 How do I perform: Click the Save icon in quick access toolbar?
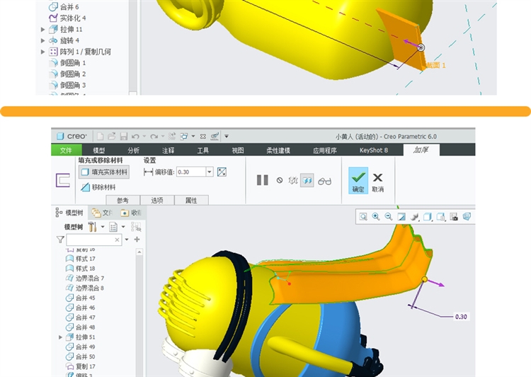pos(124,136)
